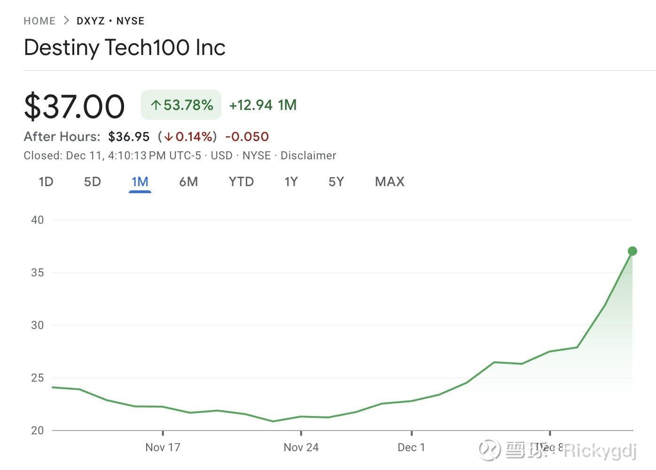Click the red down arrow after-hours icon
The height and width of the screenshot is (470, 656).
click(169, 137)
